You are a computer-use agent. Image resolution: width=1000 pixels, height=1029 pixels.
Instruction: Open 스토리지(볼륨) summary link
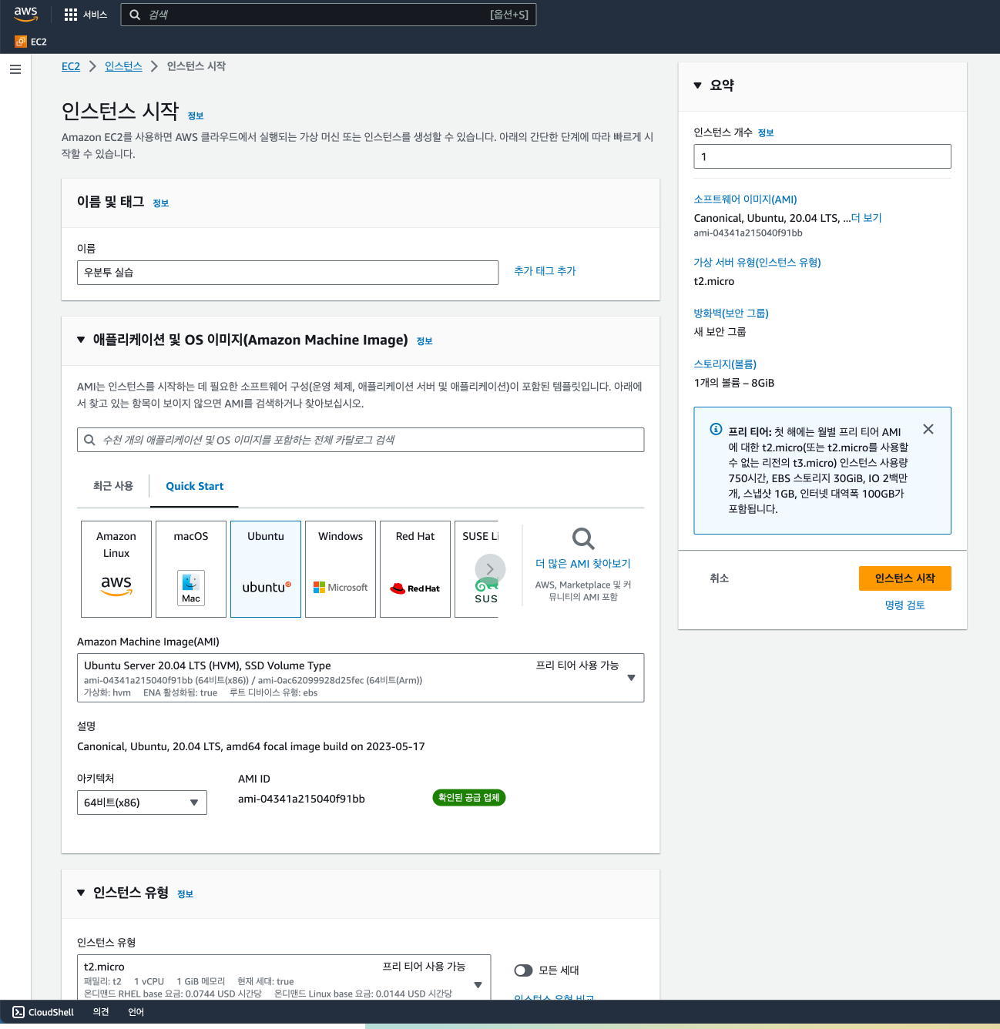(725, 364)
